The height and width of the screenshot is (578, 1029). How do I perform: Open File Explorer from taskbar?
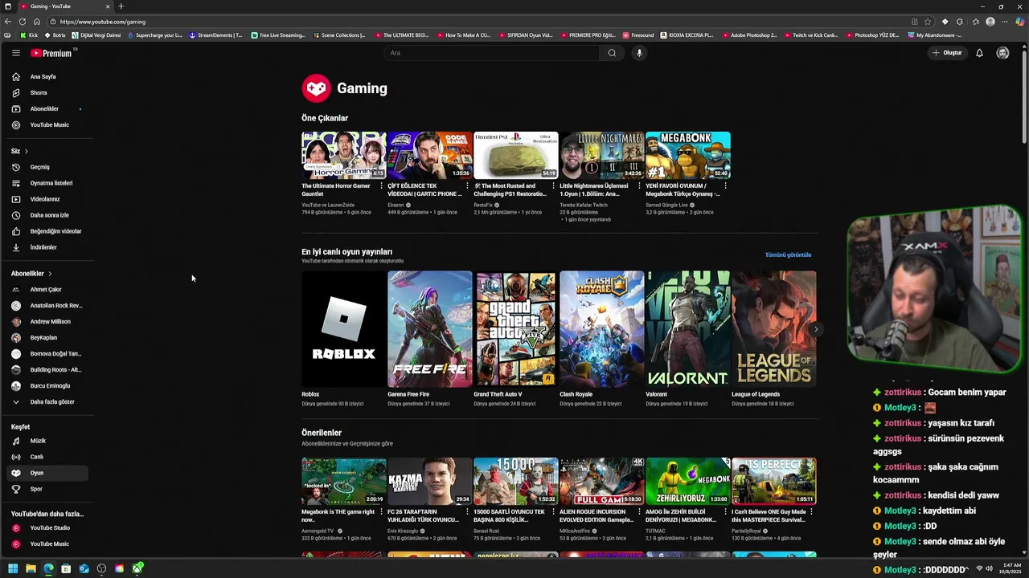click(x=31, y=568)
